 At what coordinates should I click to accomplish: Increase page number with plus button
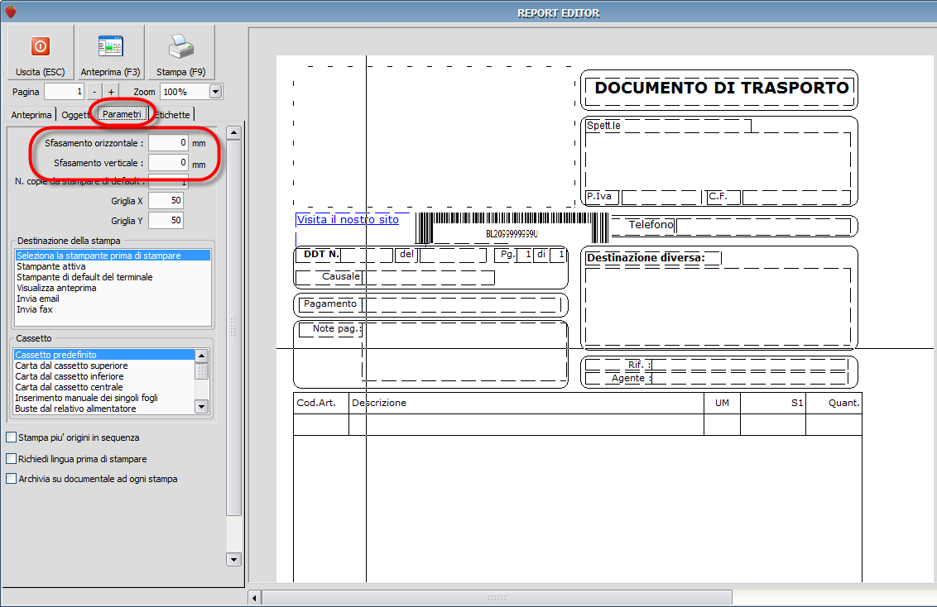click(111, 92)
